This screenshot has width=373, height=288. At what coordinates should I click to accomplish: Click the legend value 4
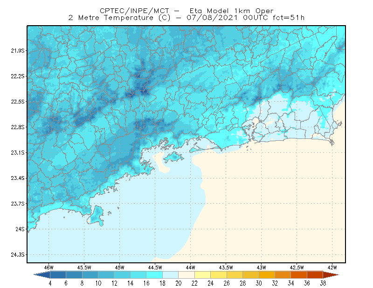coord(50,283)
